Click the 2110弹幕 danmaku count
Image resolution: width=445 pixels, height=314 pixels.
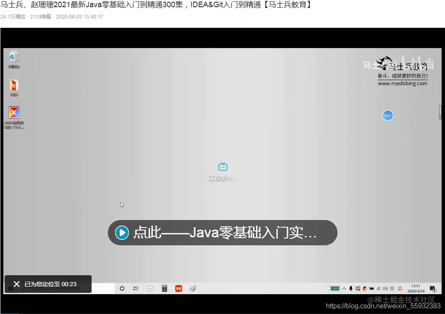41,17
